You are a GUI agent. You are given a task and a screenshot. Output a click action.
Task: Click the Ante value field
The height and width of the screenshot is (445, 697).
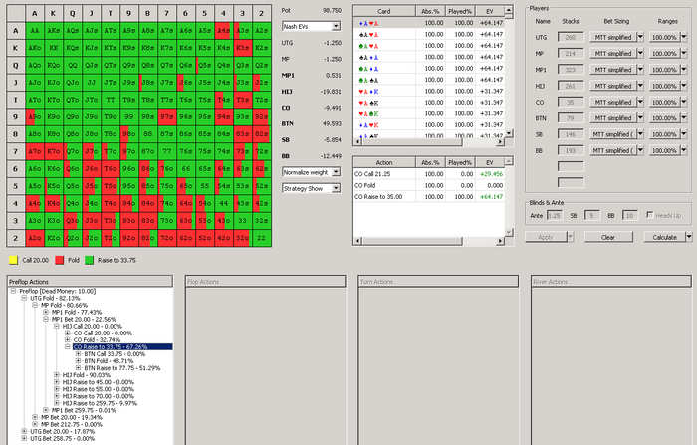tap(555, 216)
